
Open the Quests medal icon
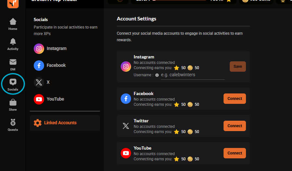[13, 125]
